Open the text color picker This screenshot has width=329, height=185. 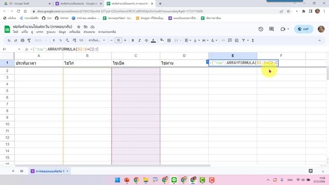click(x=153, y=40)
